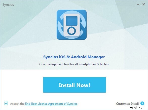Click the word 'Syncios' in the license link
Screen dimensions: 148x110
72,104
